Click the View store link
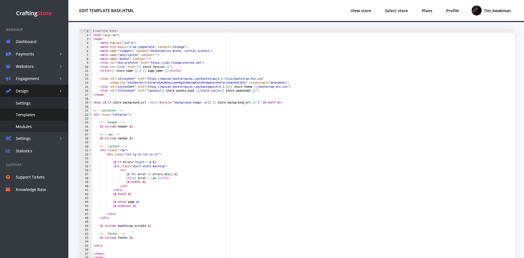Image resolution: width=524 pixels, height=258 pixels. [361, 11]
